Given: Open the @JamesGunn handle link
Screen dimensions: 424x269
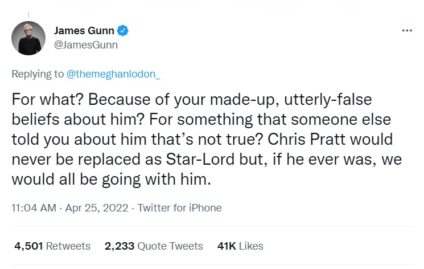Looking at the screenshot, I should coord(86,44).
